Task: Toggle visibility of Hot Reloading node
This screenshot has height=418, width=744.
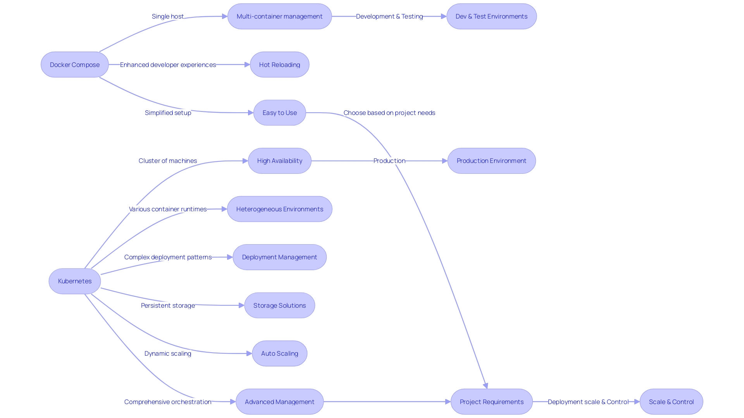Action: pos(280,64)
